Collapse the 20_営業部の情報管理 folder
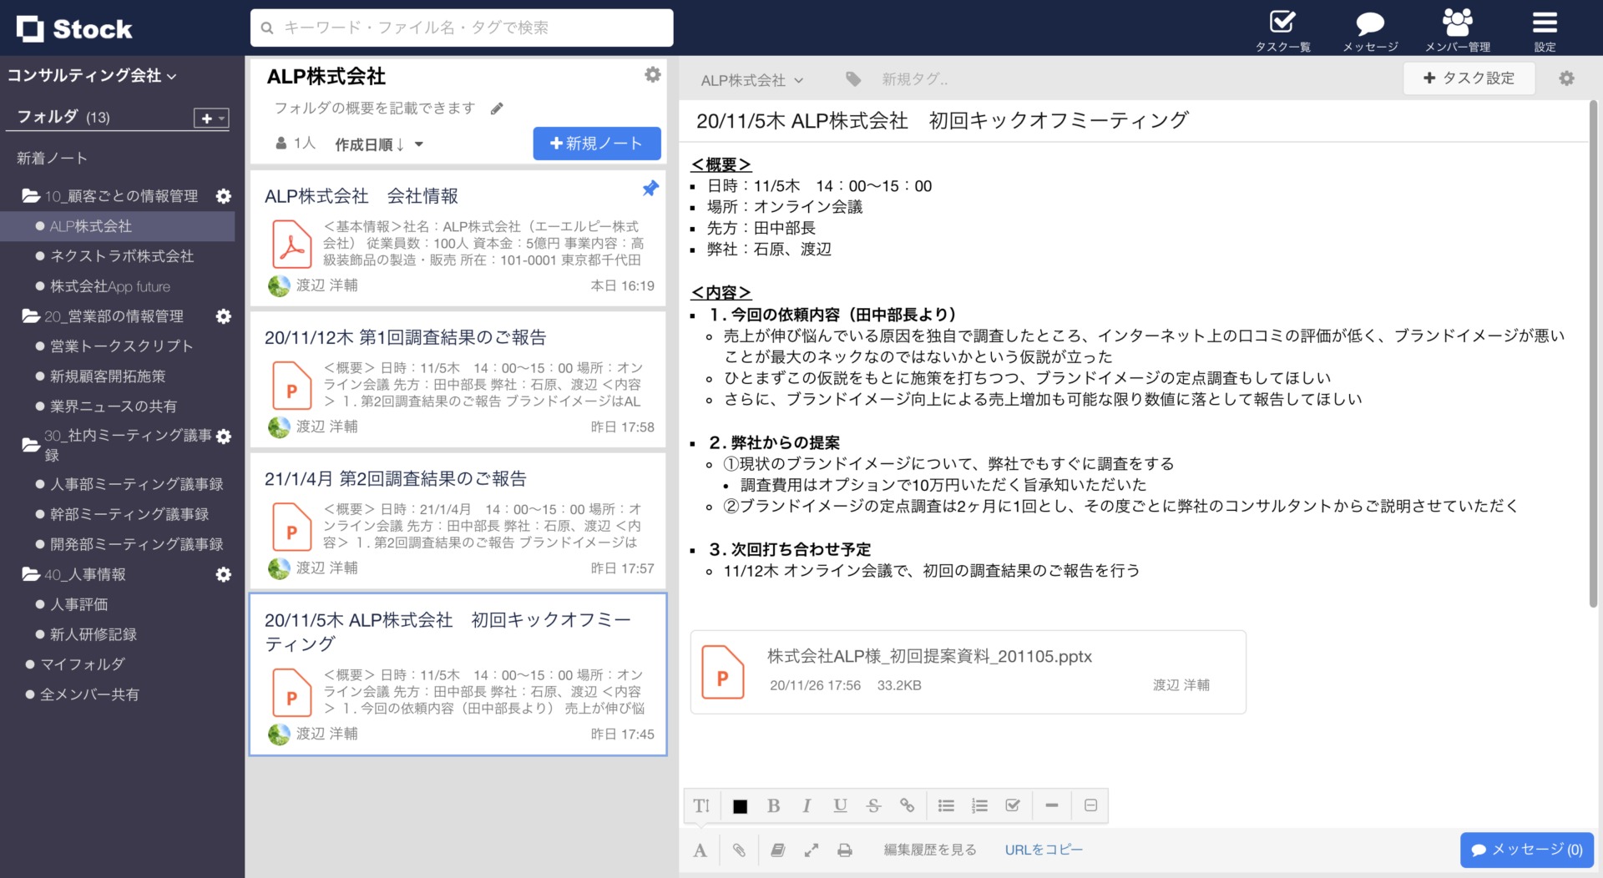Screen dimensions: 1603x878 (x=31, y=316)
